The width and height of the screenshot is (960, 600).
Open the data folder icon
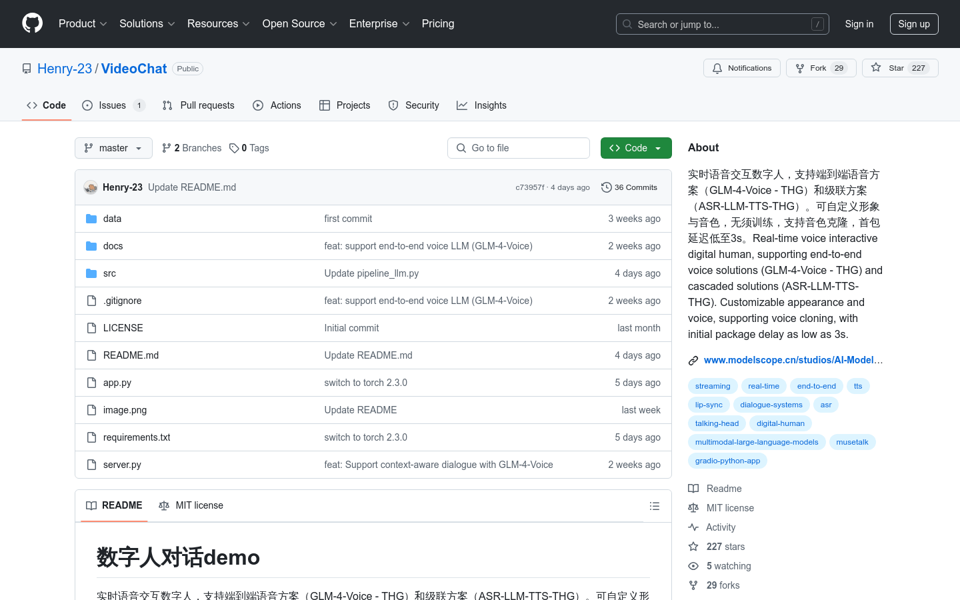point(91,219)
